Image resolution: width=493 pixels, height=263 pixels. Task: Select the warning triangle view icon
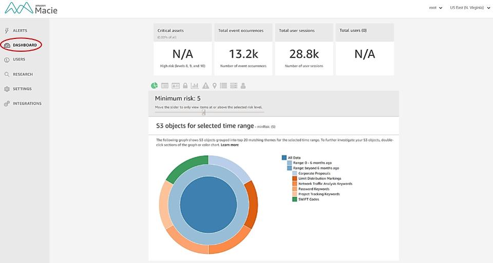(205, 86)
